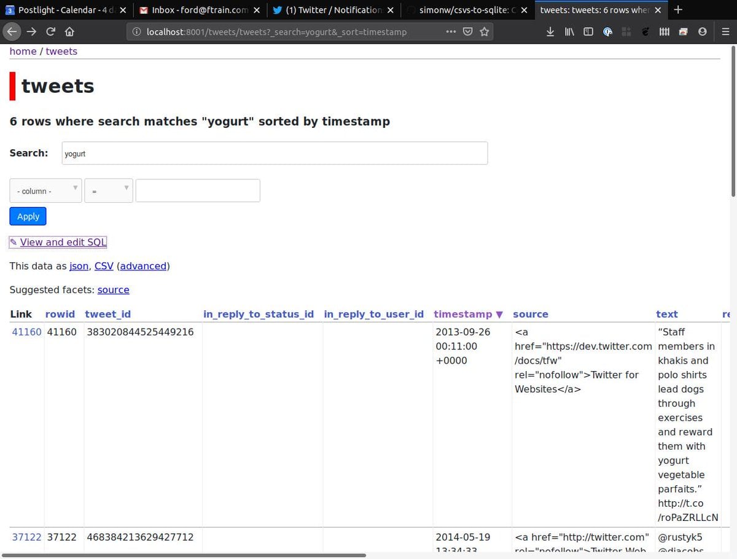Switch to the Twitter Notifications tab

pyautogui.click(x=333, y=10)
